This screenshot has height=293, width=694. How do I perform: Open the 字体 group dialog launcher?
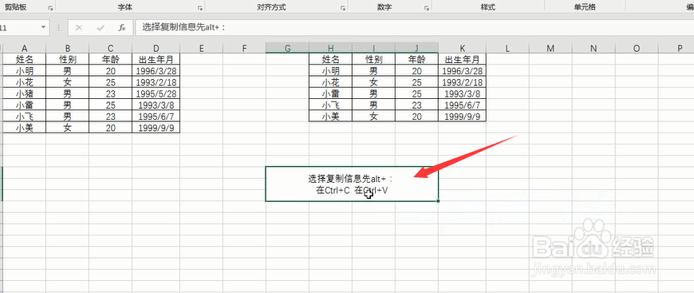(200, 8)
